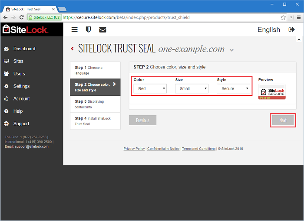Select Step 1 Choose a language

click(96, 70)
